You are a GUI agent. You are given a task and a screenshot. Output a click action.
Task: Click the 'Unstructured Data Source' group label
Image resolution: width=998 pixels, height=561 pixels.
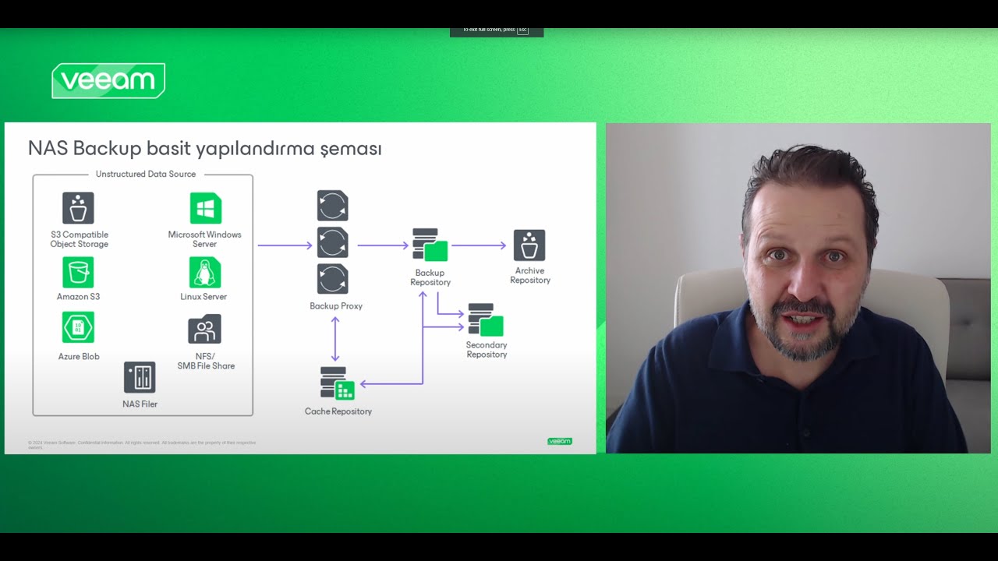pyautogui.click(x=146, y=174)
